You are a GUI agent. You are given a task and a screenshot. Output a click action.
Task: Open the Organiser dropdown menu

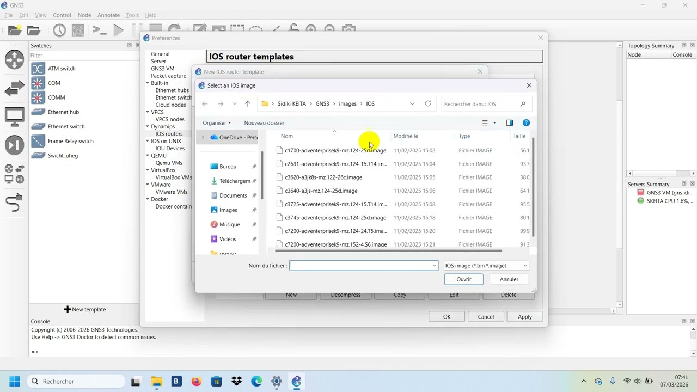217,123
